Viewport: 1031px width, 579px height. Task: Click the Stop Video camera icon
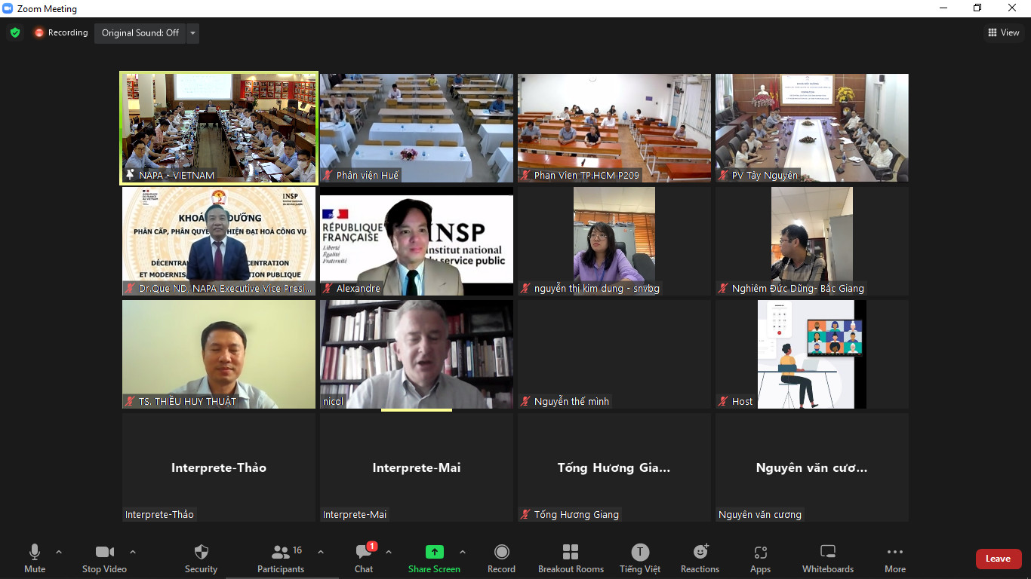[104, 552]
